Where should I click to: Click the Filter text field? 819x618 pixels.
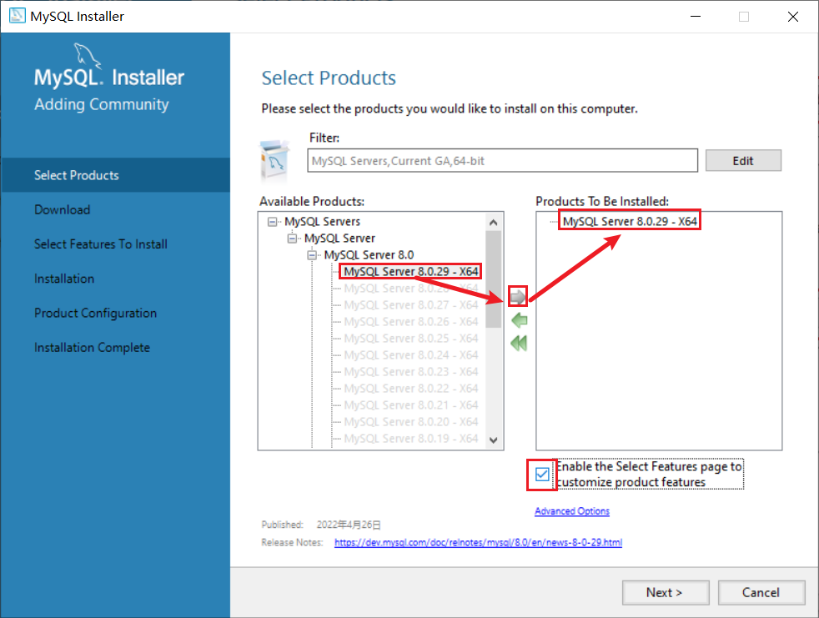pyautogui.click(x=502, y=160)
